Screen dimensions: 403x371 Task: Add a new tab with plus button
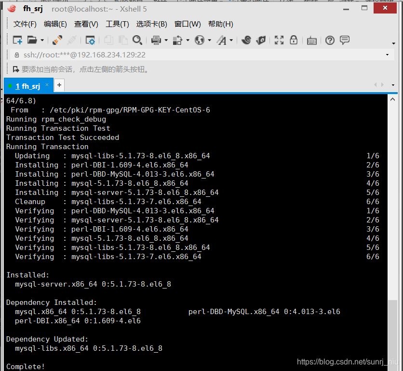click(59, 85)
